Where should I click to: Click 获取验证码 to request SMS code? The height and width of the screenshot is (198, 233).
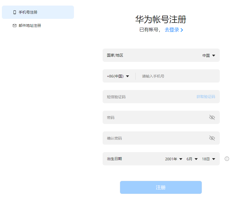[206, 97]
